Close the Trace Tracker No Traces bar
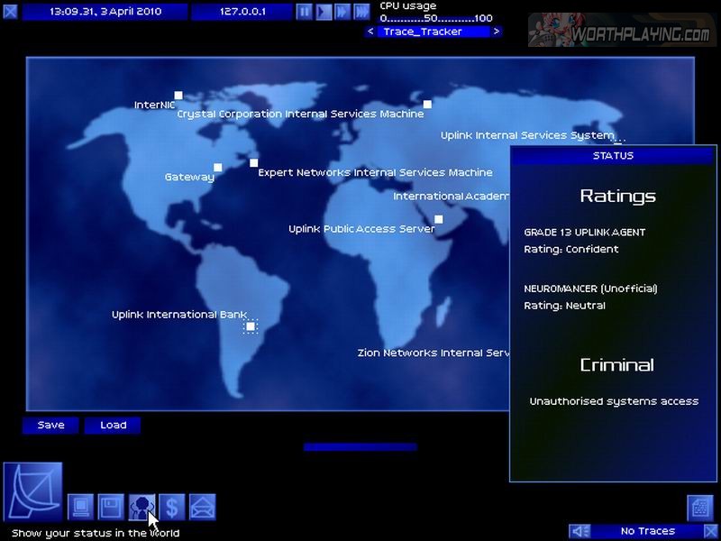 (x=711, y=531)
